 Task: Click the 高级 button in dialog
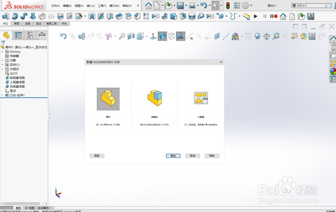[97, 156]
